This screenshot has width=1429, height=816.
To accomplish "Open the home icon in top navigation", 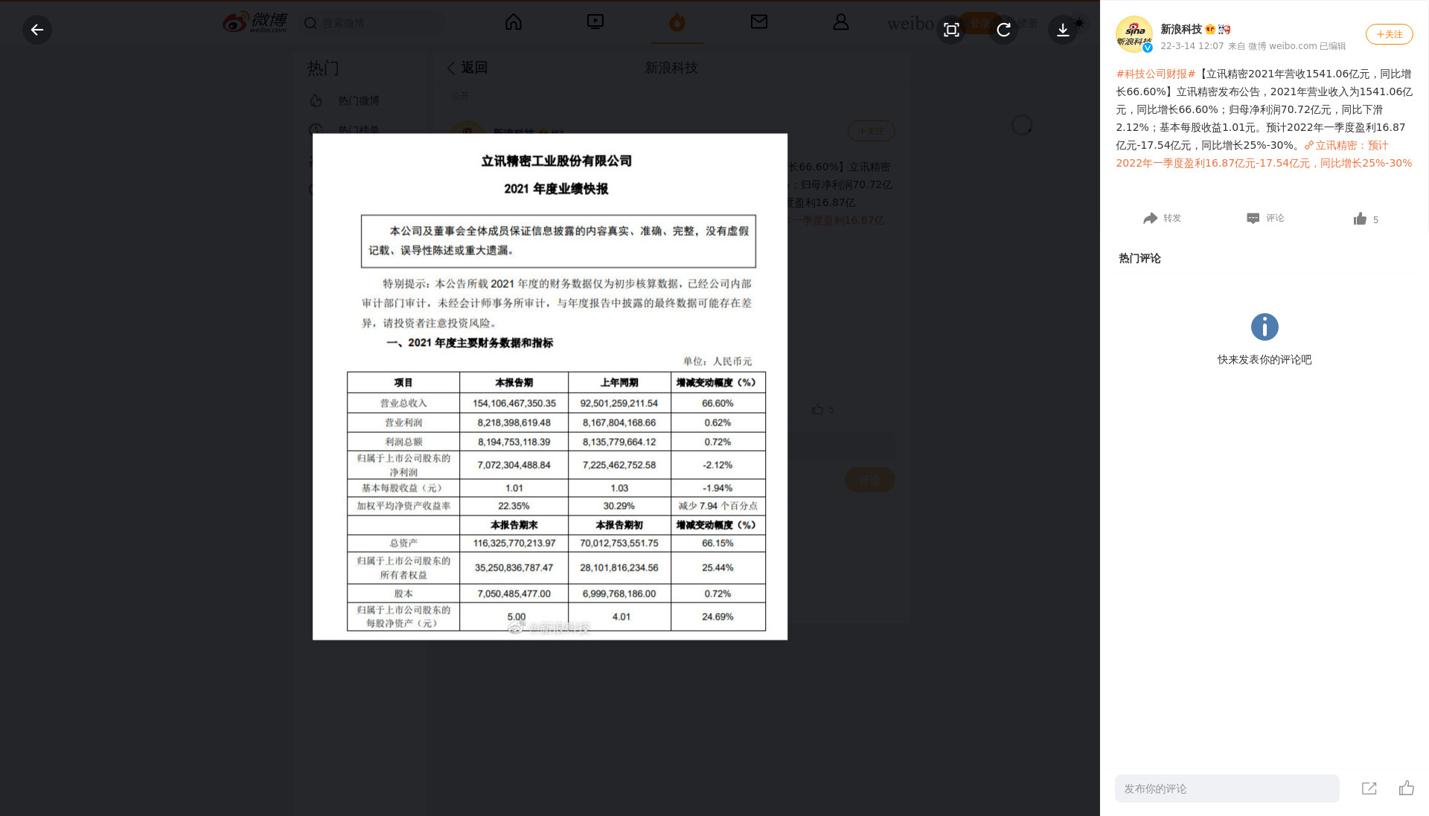I will click(x=514, y=22).
